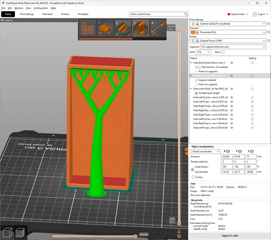271x240 pixels.
Task: Hide Yoda Right Eye ...d down 0,978
Action: [231, 110]
